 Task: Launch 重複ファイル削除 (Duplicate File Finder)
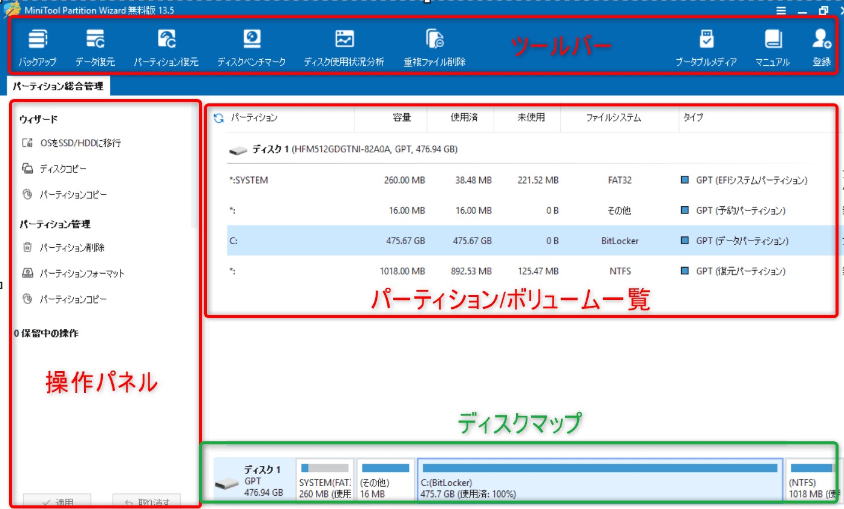coord(436,47)
